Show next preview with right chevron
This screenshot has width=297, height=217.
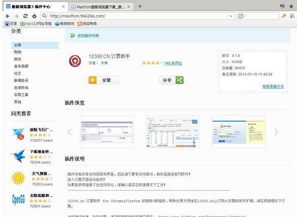click(x=276, y=132)
